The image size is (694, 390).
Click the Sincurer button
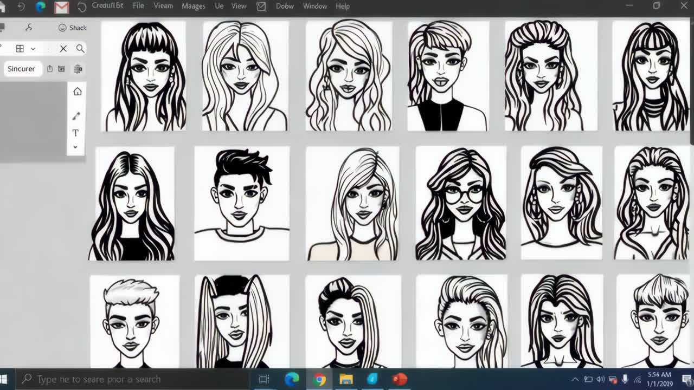22,69
